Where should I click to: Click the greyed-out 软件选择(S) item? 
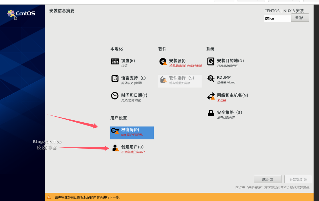click(180, 81)
